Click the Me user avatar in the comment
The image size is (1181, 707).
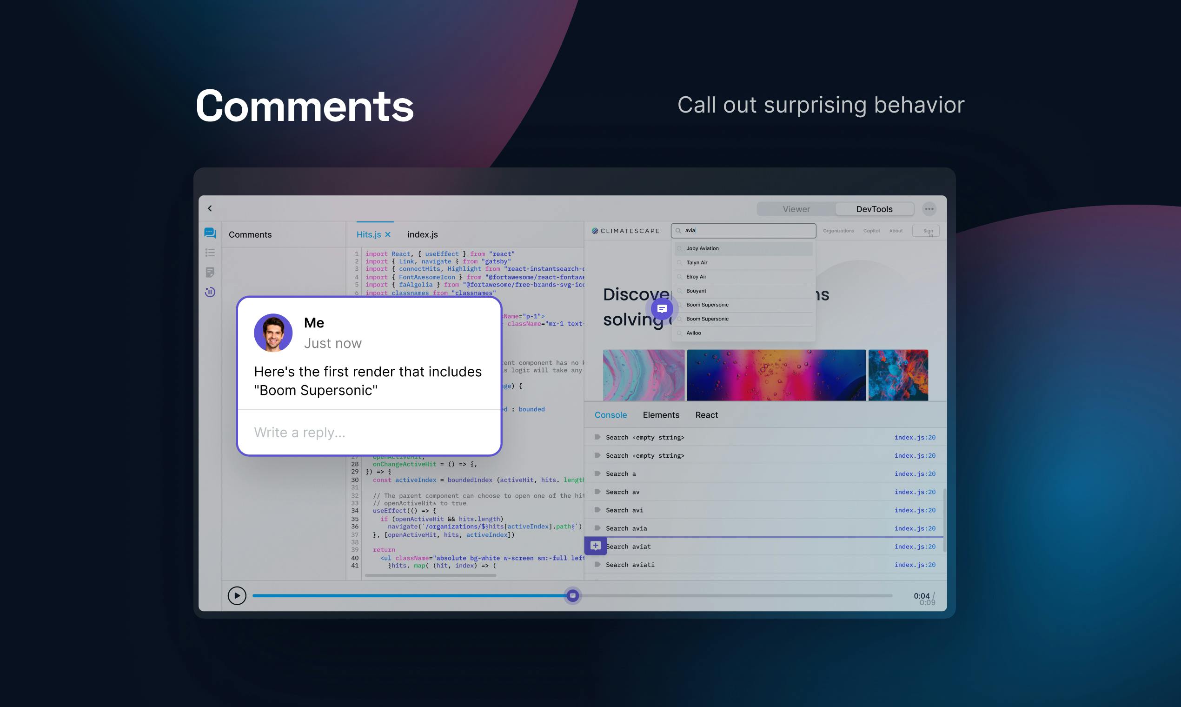coord(273,333)
